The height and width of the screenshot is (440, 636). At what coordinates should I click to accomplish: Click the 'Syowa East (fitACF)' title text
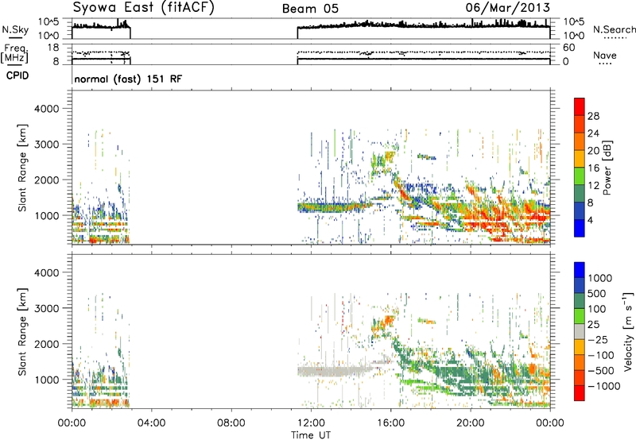tap(143, 7)
